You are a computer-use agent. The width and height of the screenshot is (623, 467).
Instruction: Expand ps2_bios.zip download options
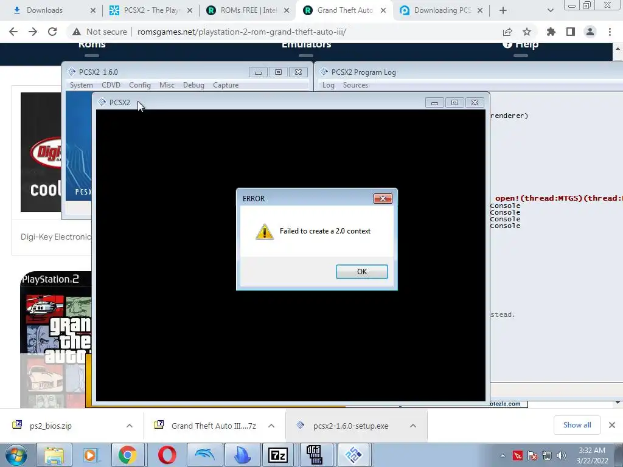(130, 426)
